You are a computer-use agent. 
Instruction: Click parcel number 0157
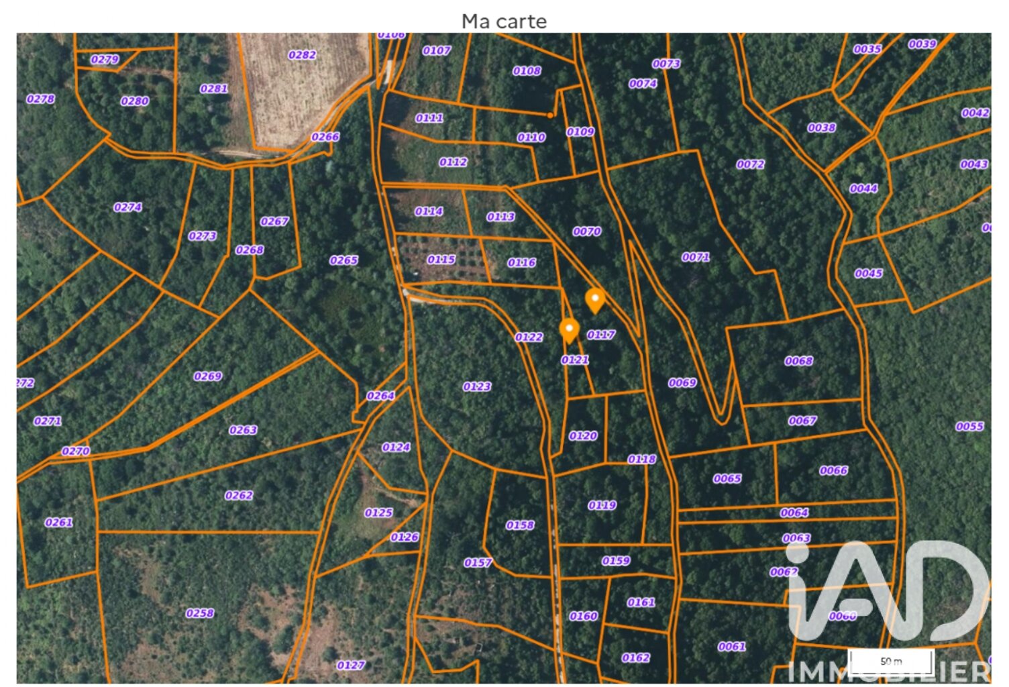[478, 563]
